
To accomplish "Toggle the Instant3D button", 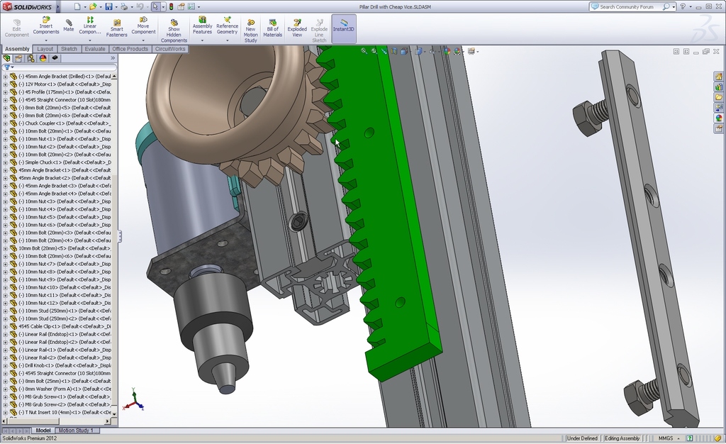I will tap(344, 25).
